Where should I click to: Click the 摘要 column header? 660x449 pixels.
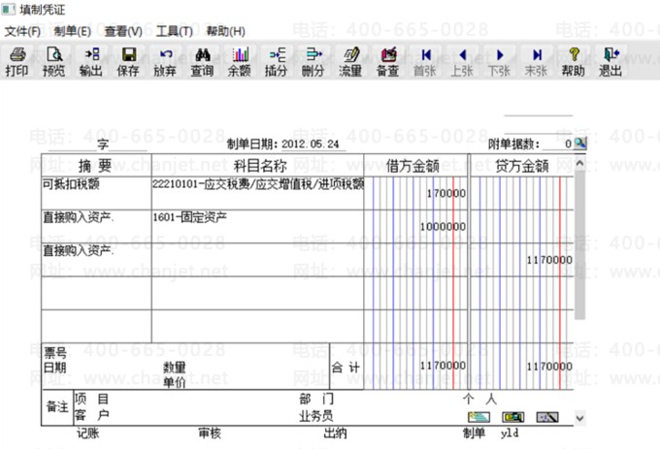[96, 166]
